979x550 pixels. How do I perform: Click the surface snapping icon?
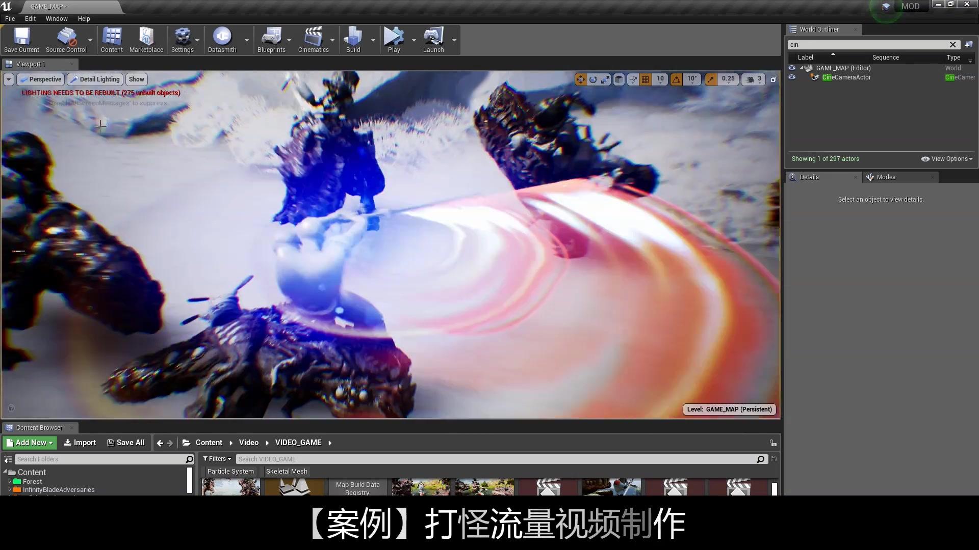pos(633,79)
